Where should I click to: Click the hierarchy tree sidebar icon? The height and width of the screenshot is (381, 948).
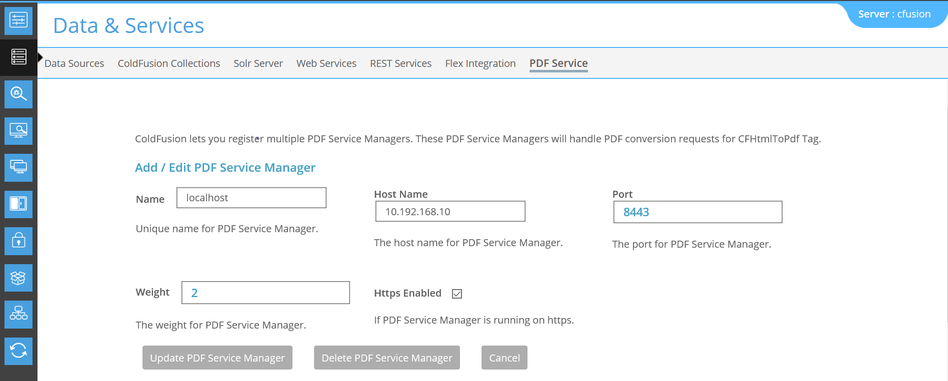[x=18, y=314]
